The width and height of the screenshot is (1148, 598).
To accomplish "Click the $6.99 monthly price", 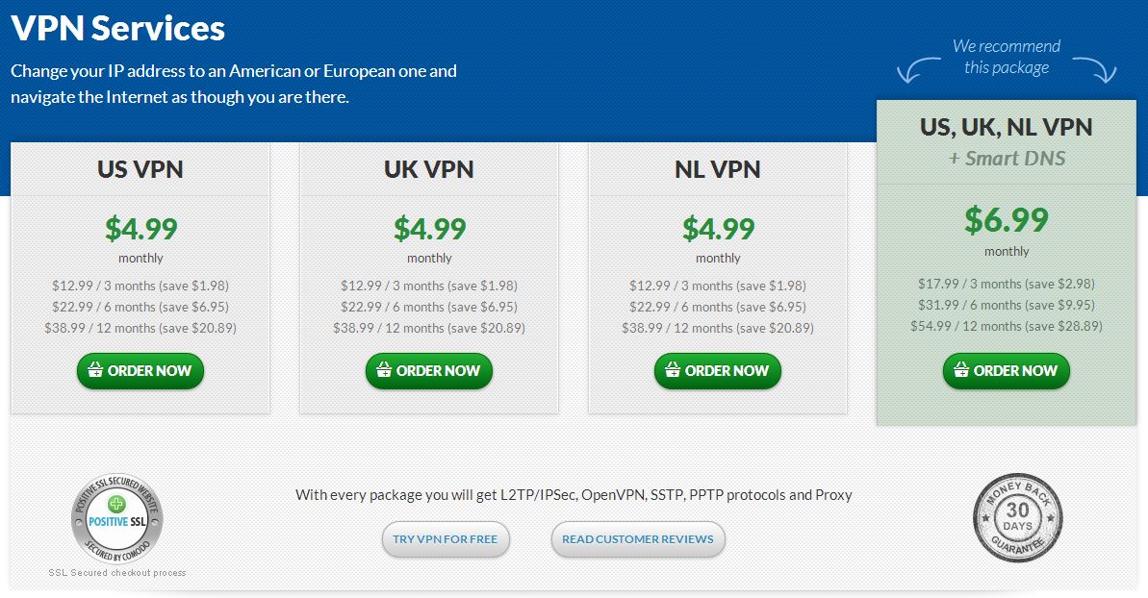I will click(1006, 219).
